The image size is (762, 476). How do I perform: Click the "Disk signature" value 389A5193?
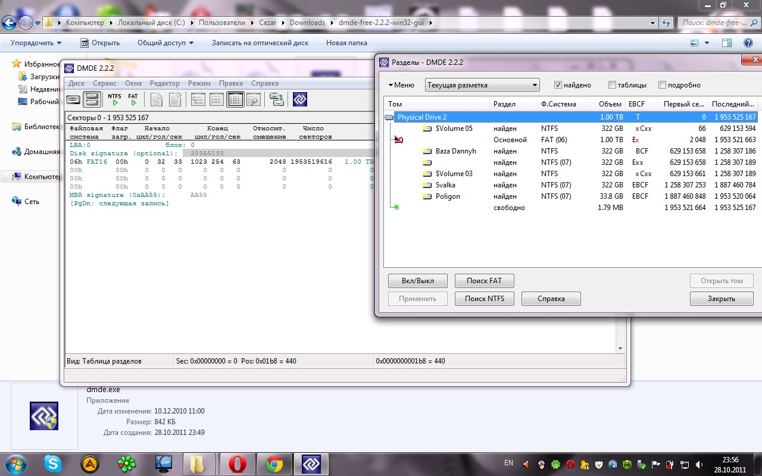tap(207, 154)
